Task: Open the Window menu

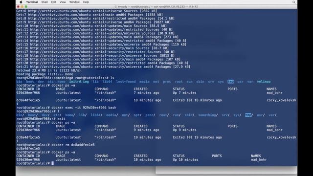Action: tap(74, 2)
